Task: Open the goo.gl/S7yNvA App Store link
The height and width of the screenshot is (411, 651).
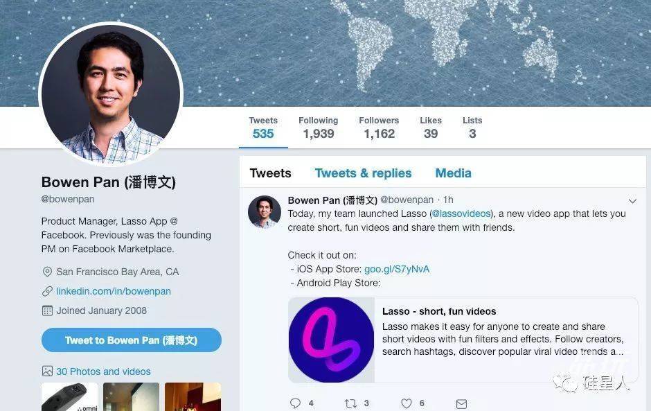Action: (397, 270)
